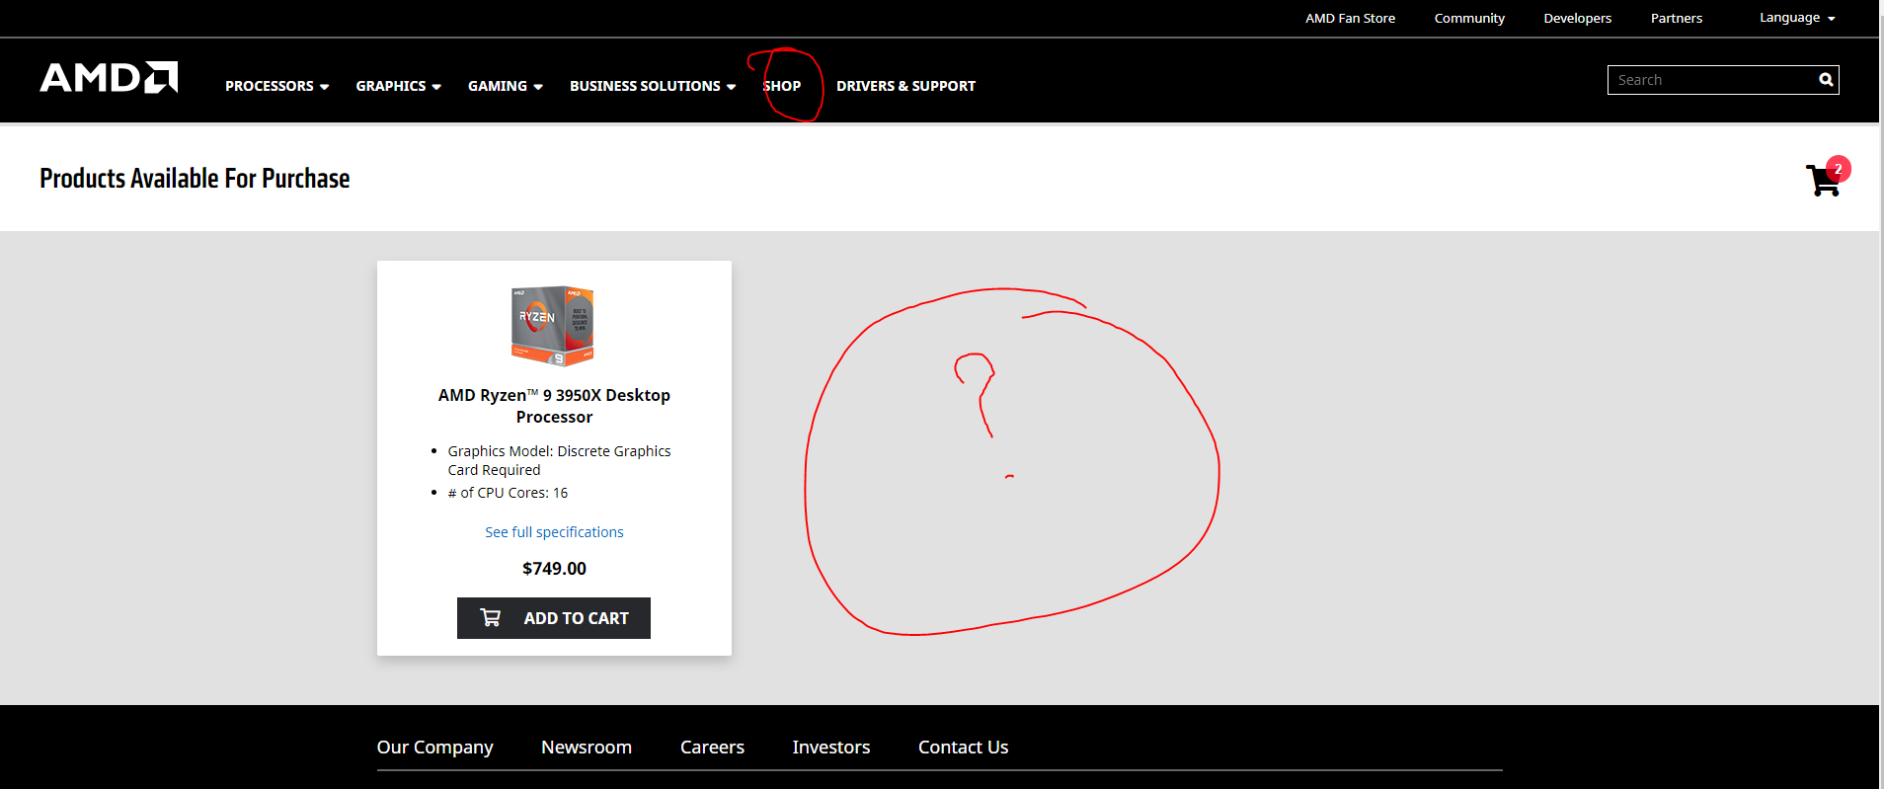Viewport: 1884px width, 789px height.
Task: Open the Community link
Action: pos(1469,18)
